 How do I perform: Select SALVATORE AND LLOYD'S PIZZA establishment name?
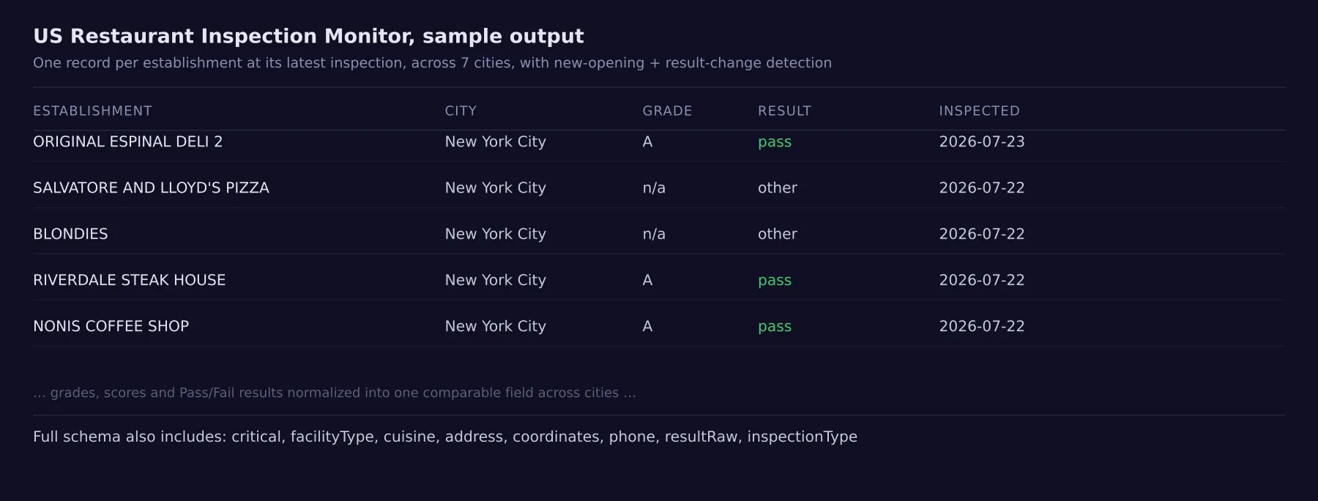coord(151,188)
